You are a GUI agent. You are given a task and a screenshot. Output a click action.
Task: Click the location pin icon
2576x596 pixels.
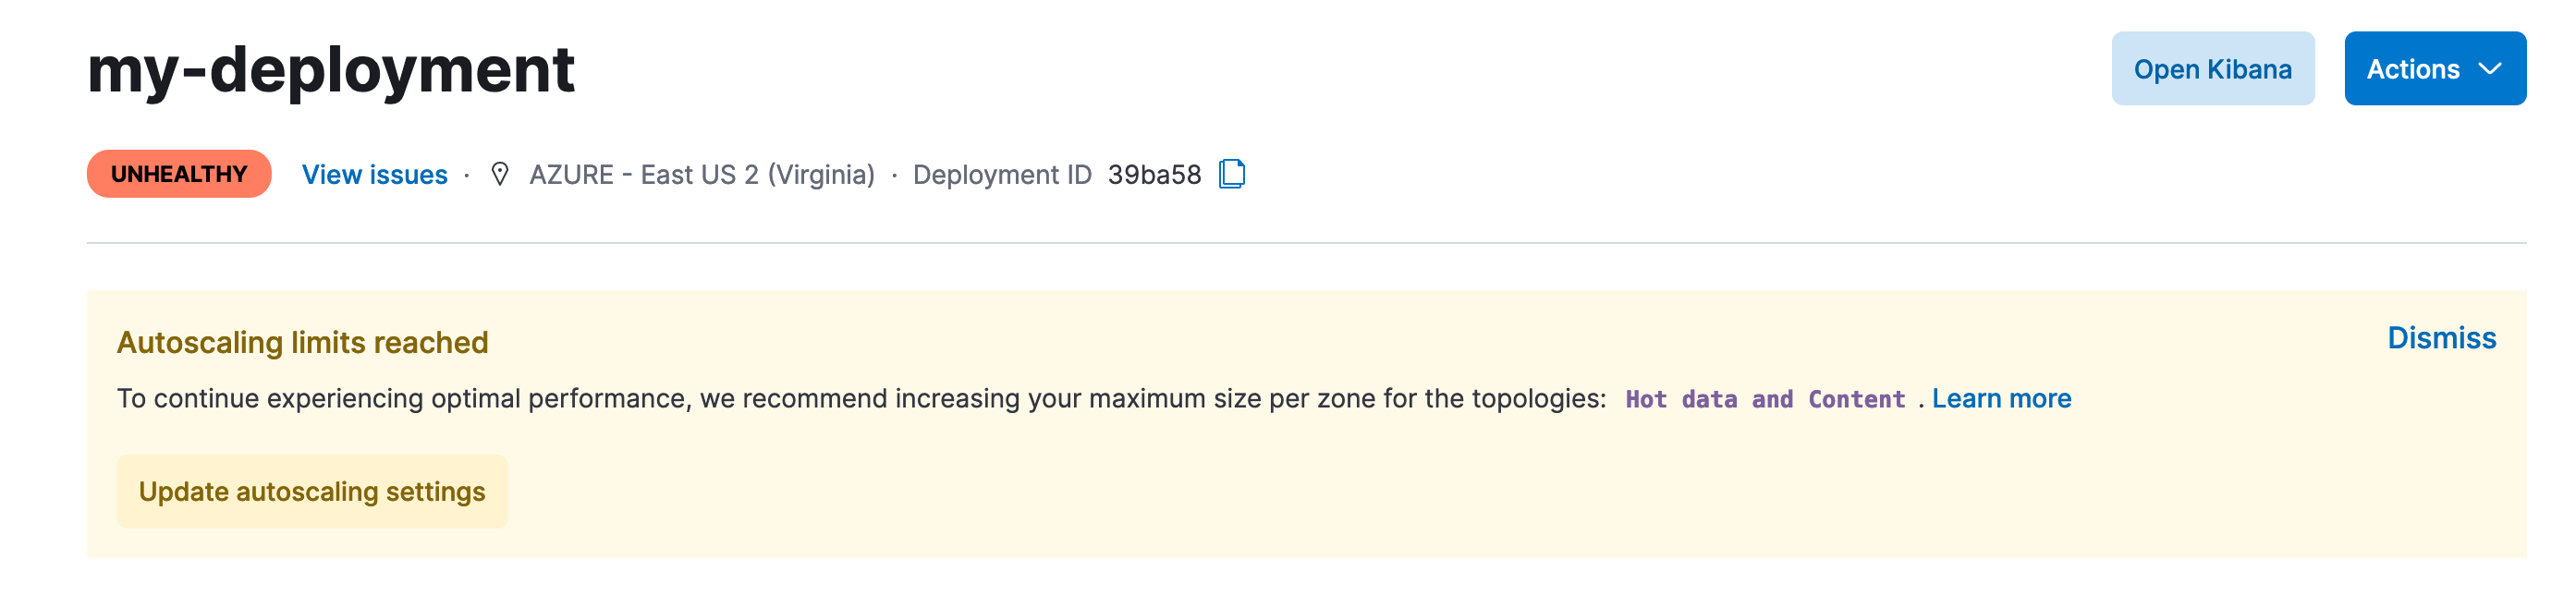pyautogui.click(x=500, y=174)
